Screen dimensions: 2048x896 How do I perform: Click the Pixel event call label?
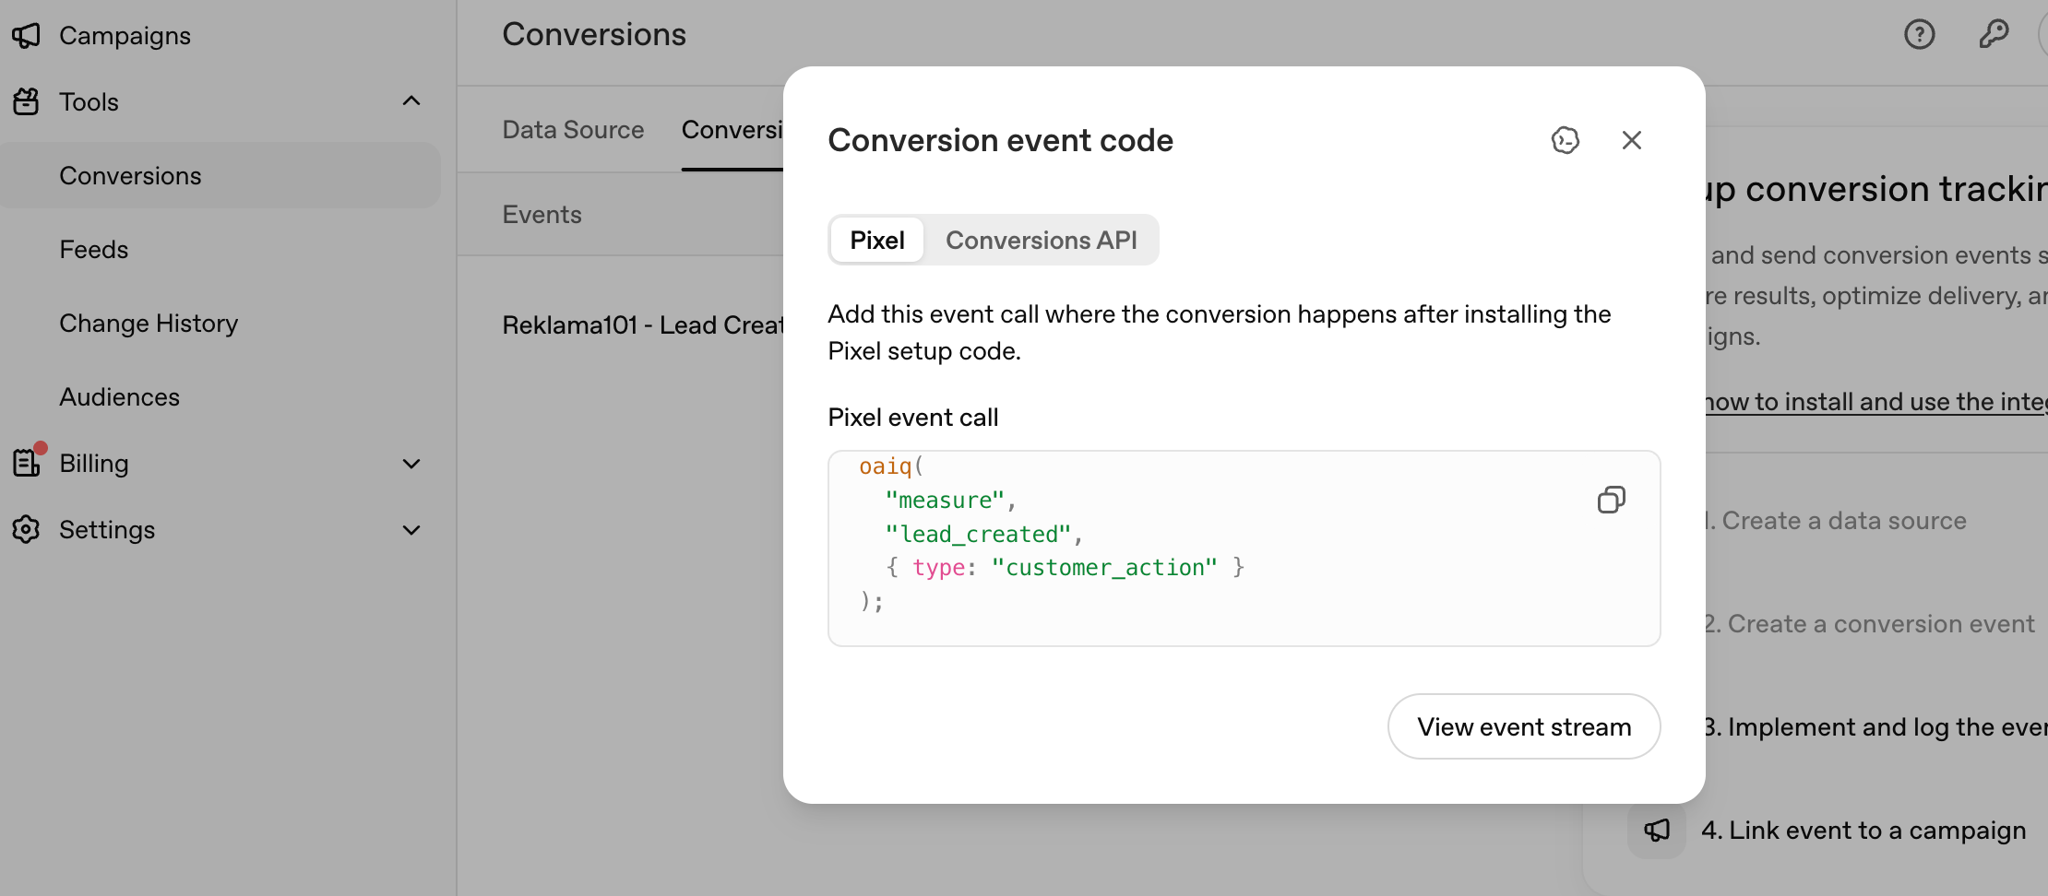coord(913,418)
